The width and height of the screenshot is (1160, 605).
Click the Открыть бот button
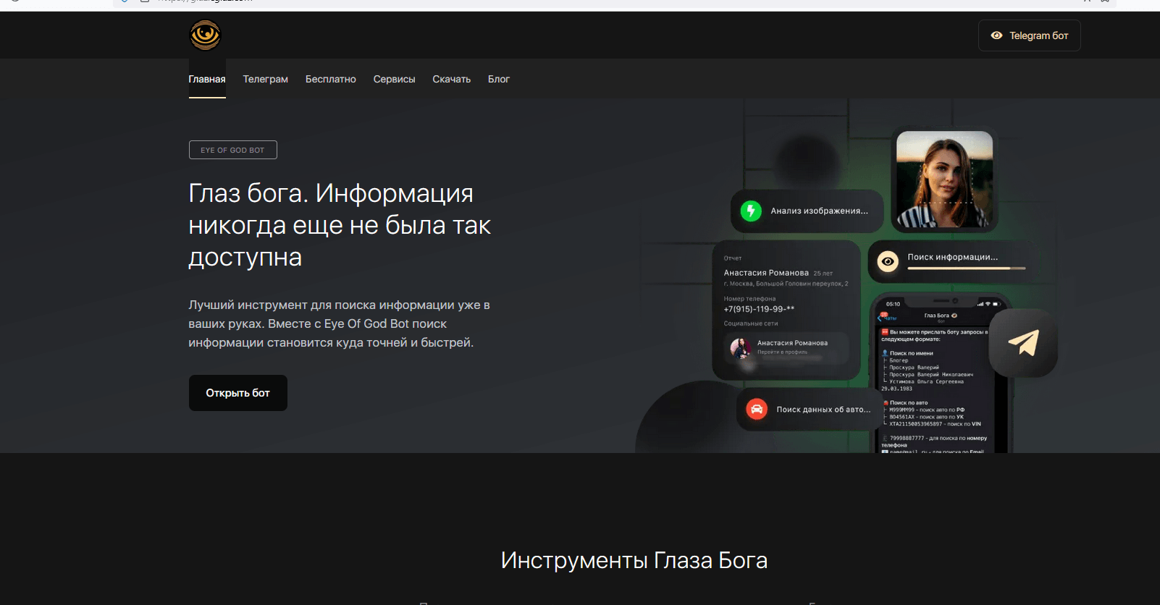(x=238, y=393)
